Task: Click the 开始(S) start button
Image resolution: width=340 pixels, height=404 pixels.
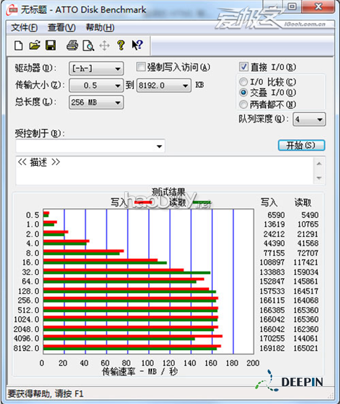Action: (x=302, y=146)
